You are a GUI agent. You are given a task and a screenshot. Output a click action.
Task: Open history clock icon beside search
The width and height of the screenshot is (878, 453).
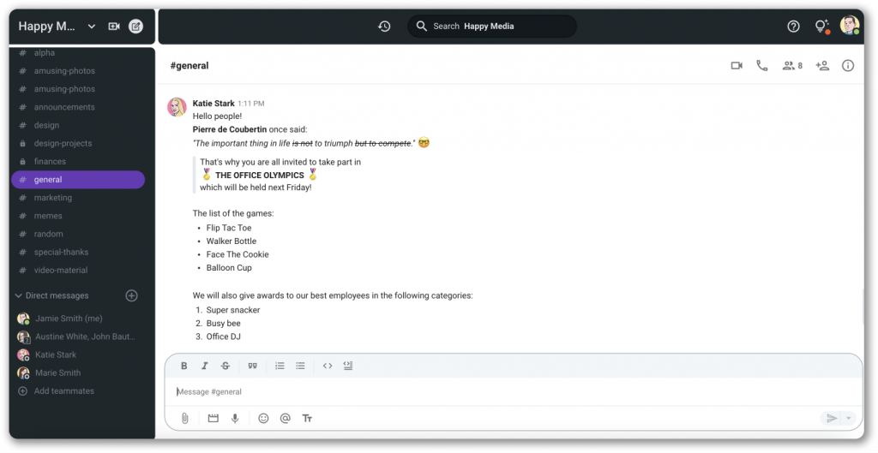click(384, 27)
